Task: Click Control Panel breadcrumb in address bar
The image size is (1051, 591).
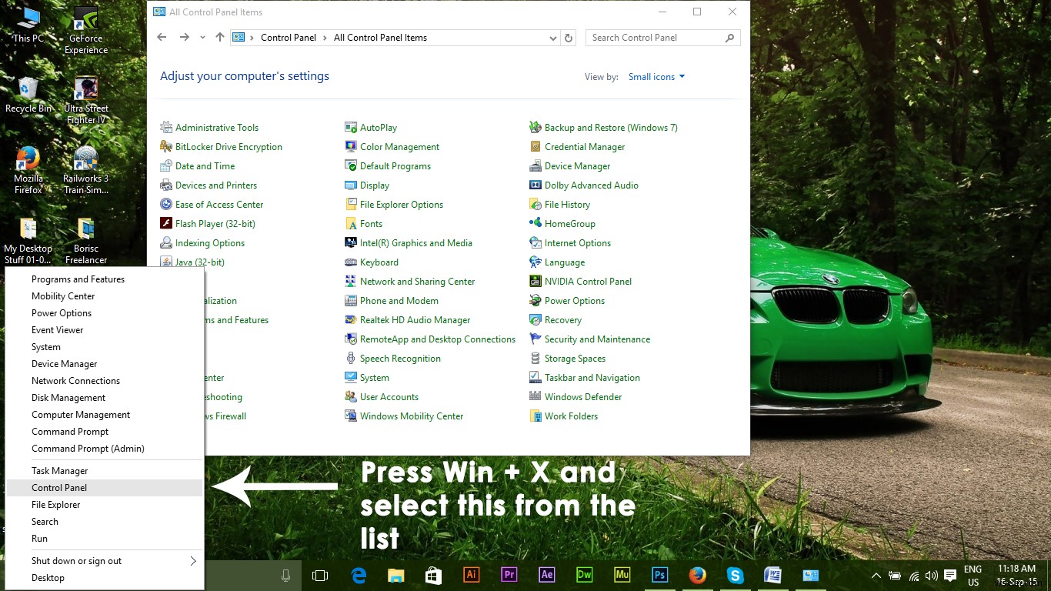Action: 289,38
